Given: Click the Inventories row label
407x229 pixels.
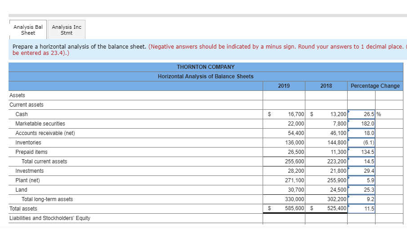Looking at the screenshot, I should (28, 143).
